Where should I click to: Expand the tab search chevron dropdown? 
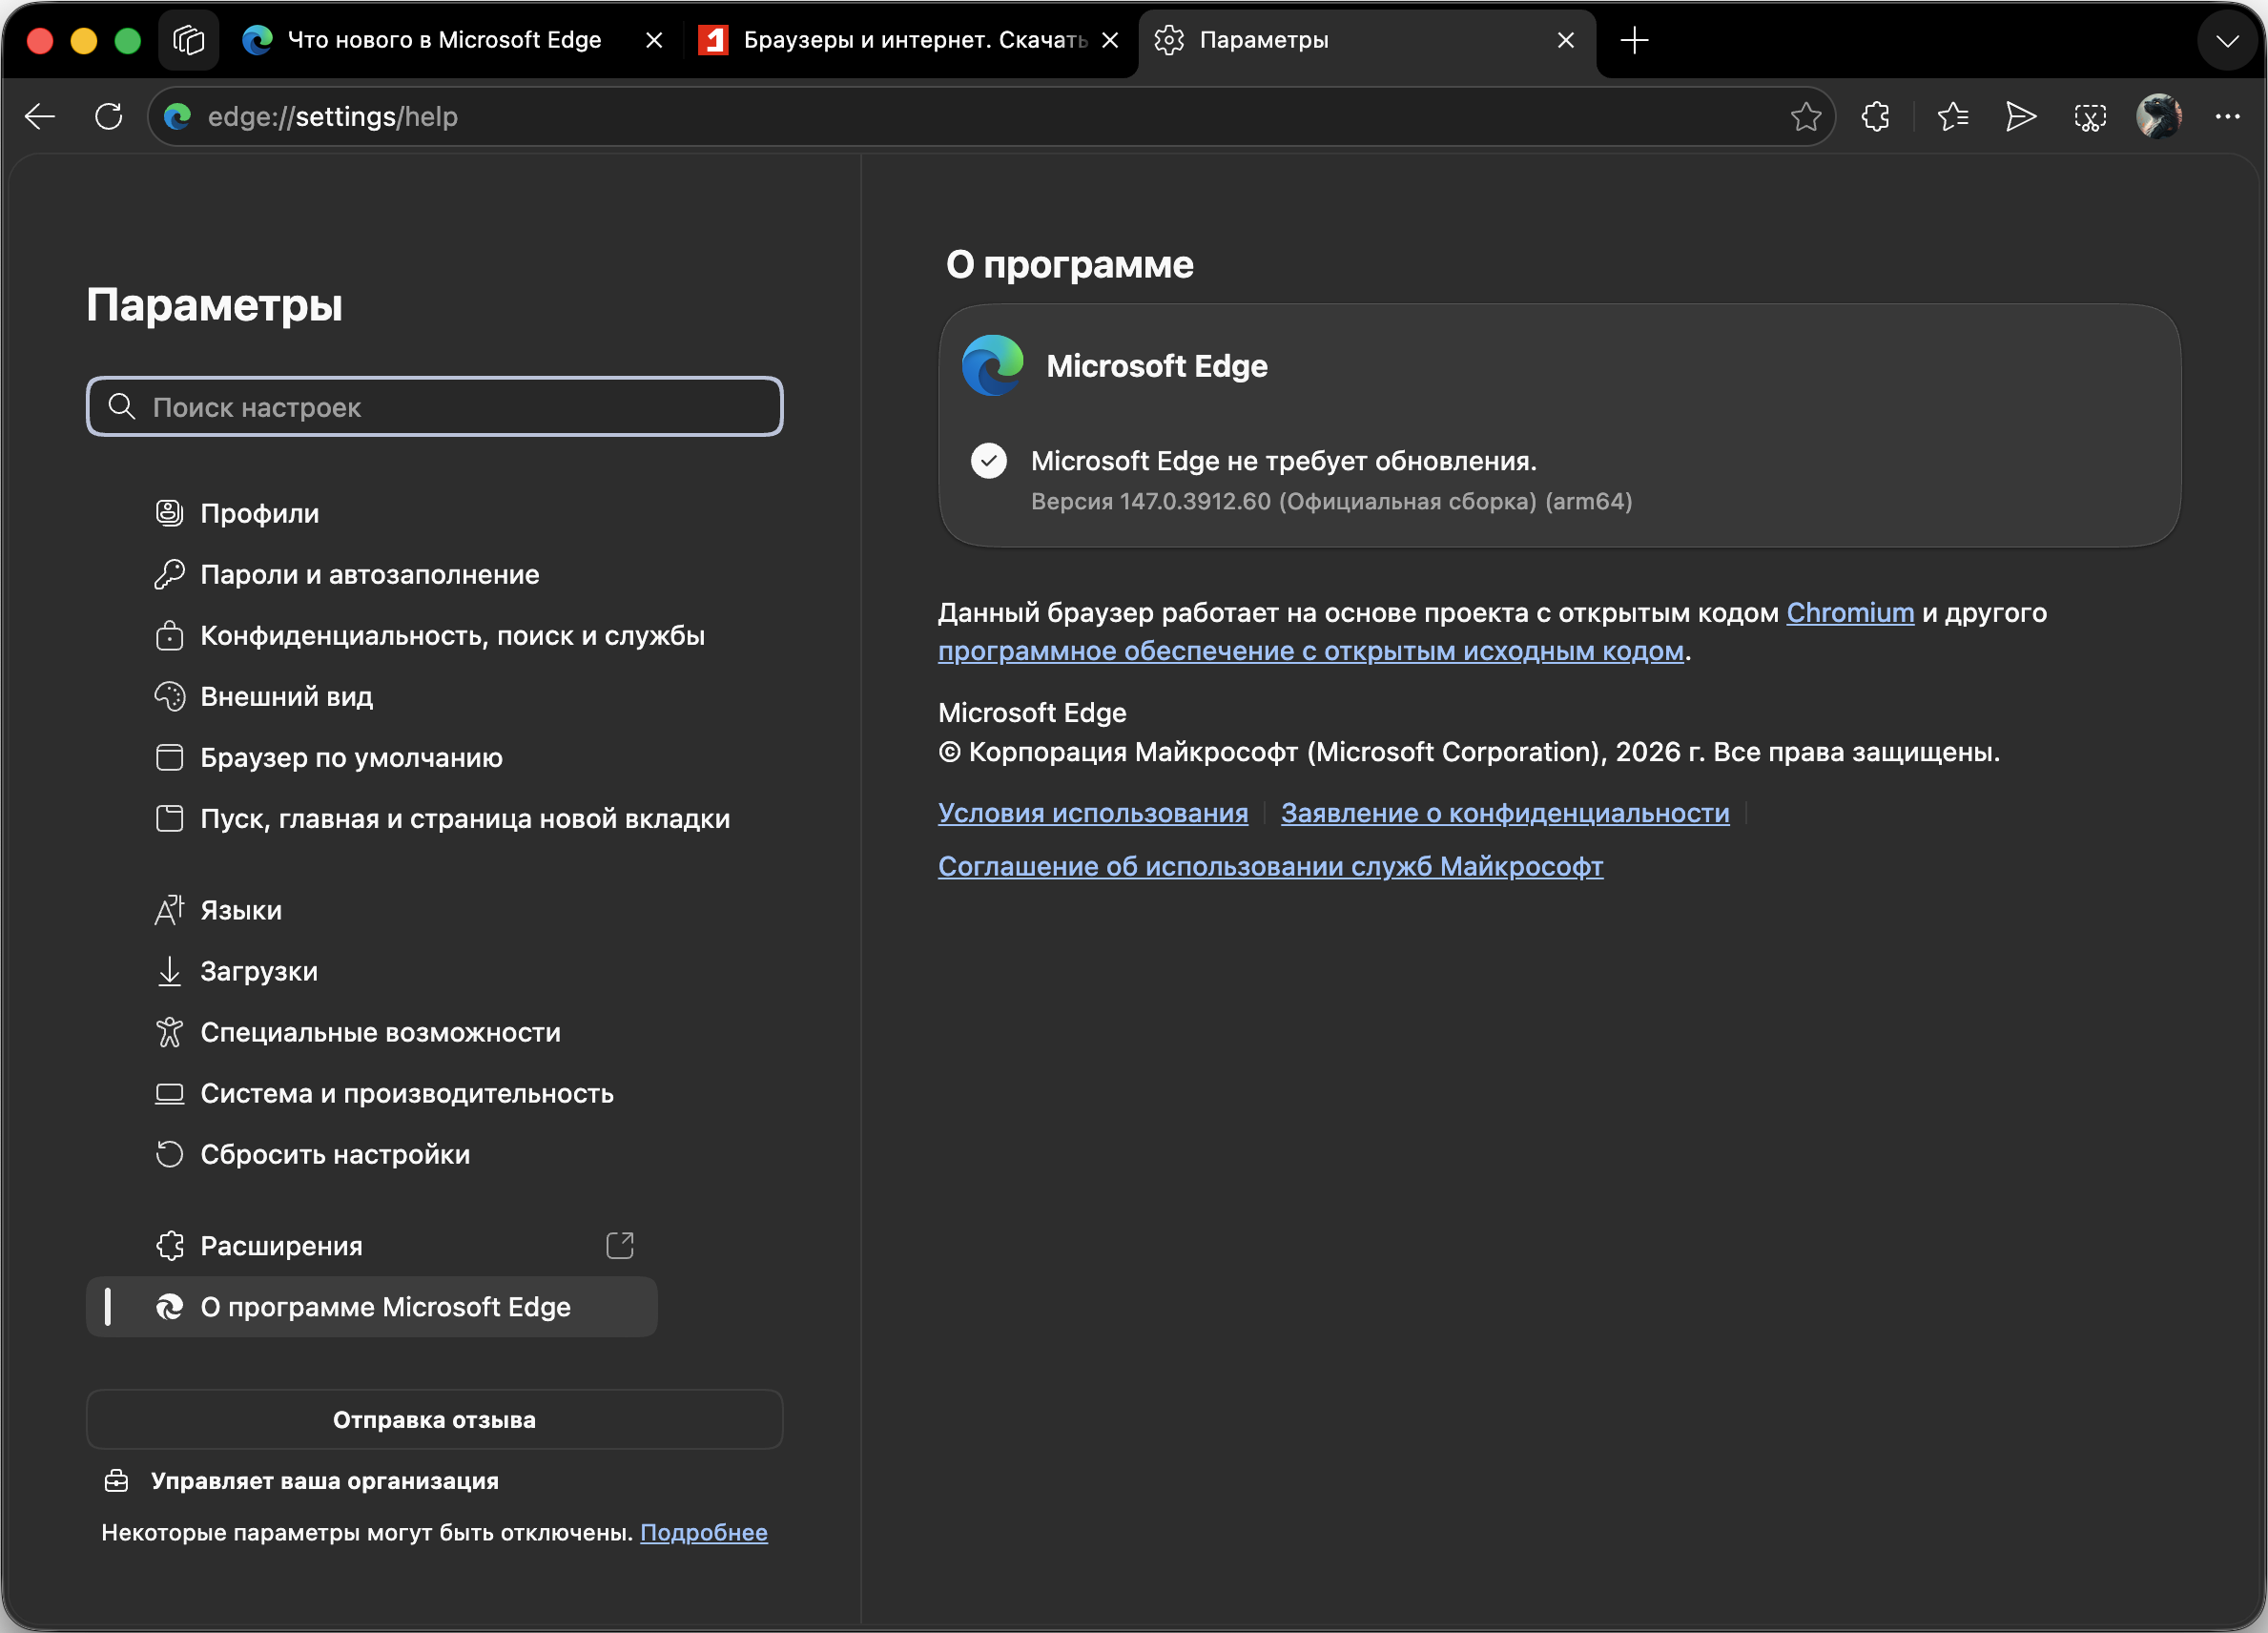coord(2227,40)
